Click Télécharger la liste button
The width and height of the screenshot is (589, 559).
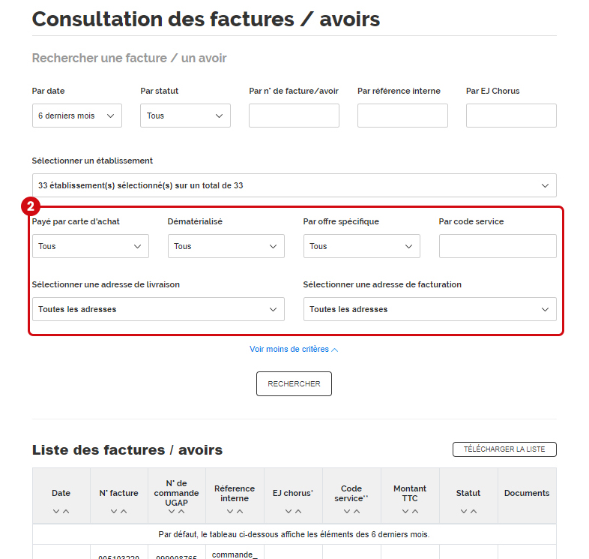point(504,449)
